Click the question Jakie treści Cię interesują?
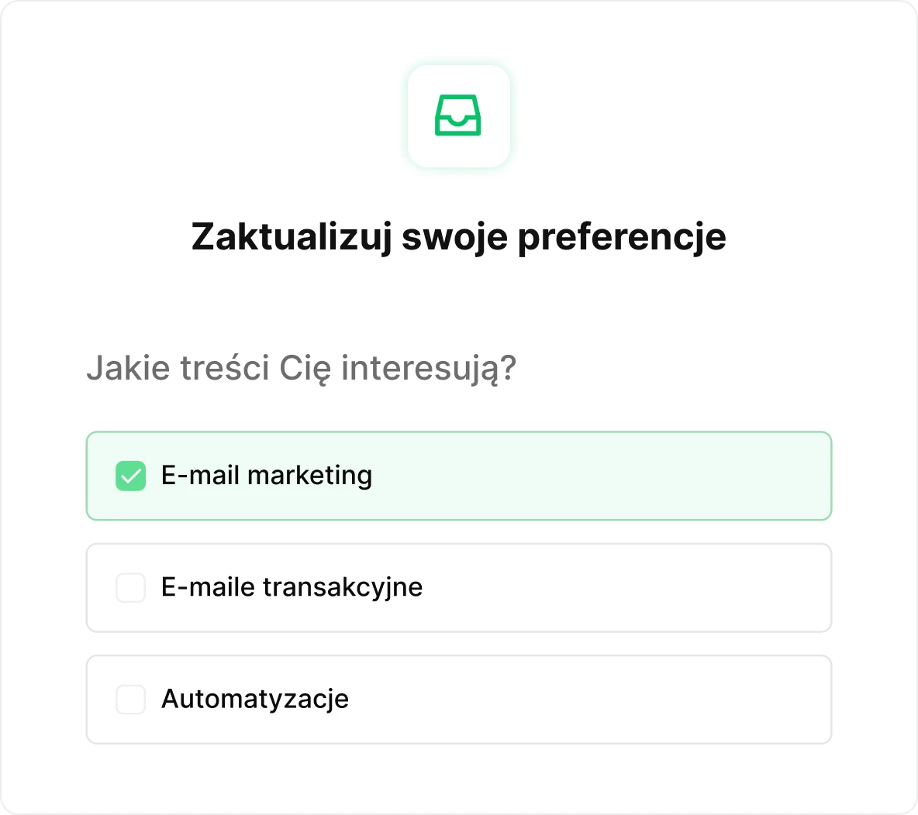Viewport: 918px width, 815px height. (x=301, y=368)
